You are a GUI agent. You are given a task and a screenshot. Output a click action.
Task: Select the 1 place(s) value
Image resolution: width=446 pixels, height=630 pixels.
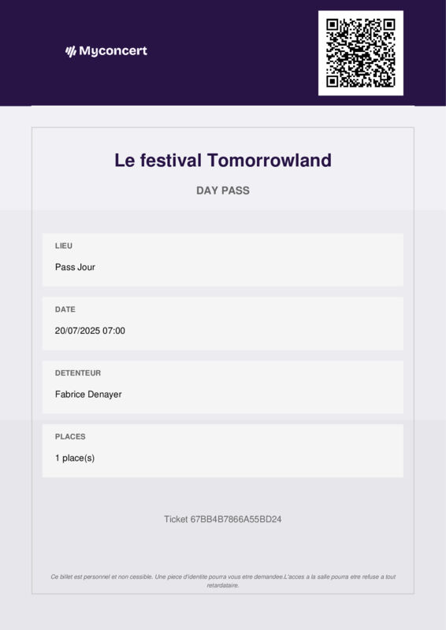tap(75, 458)
